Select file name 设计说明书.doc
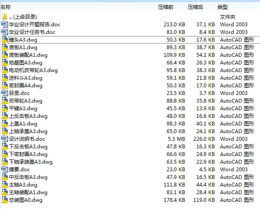Image resolution: width=260 pixels, height=209 pixels. point(27,139)
